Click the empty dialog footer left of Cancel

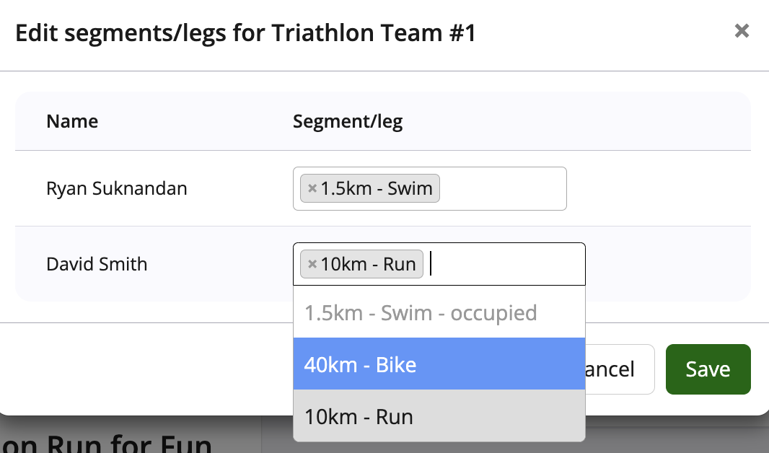tap(144, 369)
